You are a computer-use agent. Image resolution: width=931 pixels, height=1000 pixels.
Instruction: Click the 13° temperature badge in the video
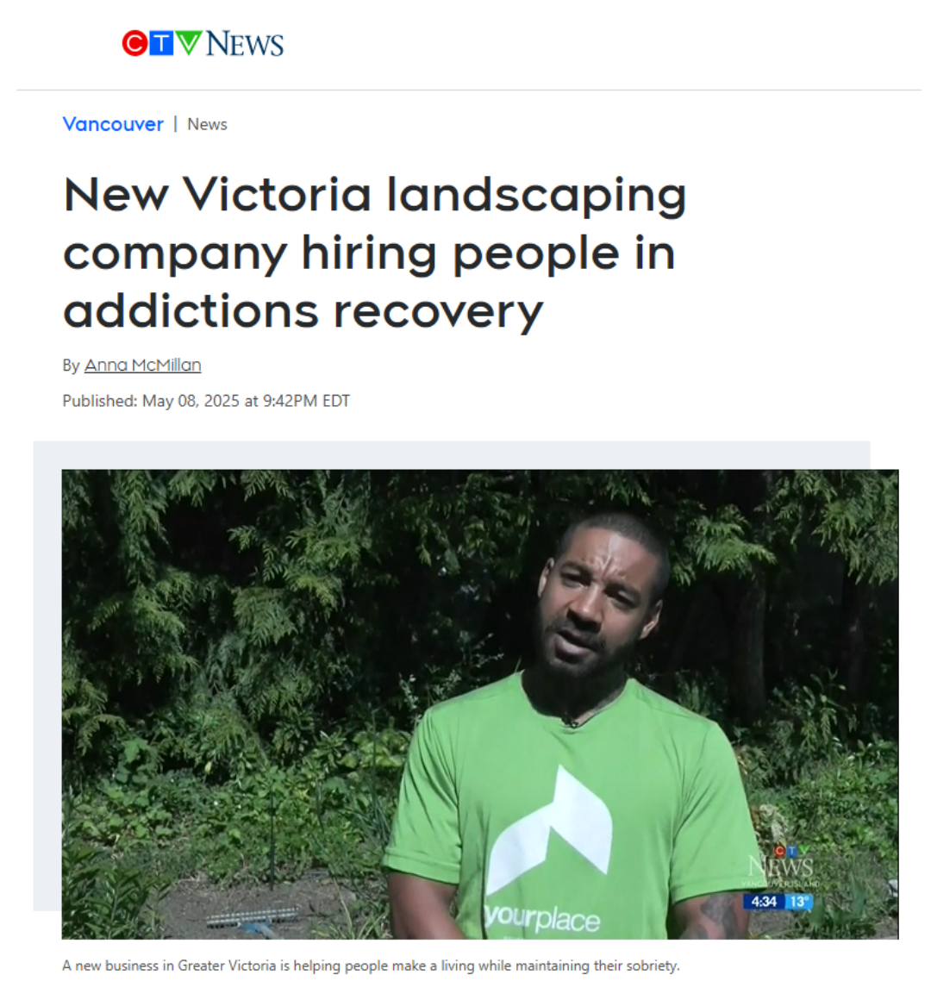pos(799,902)
